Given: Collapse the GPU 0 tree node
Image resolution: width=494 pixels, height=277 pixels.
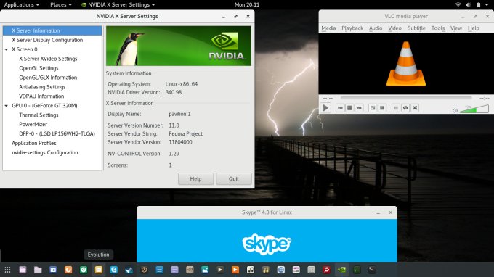Looking at the screenshot, I should coord(7,106).
